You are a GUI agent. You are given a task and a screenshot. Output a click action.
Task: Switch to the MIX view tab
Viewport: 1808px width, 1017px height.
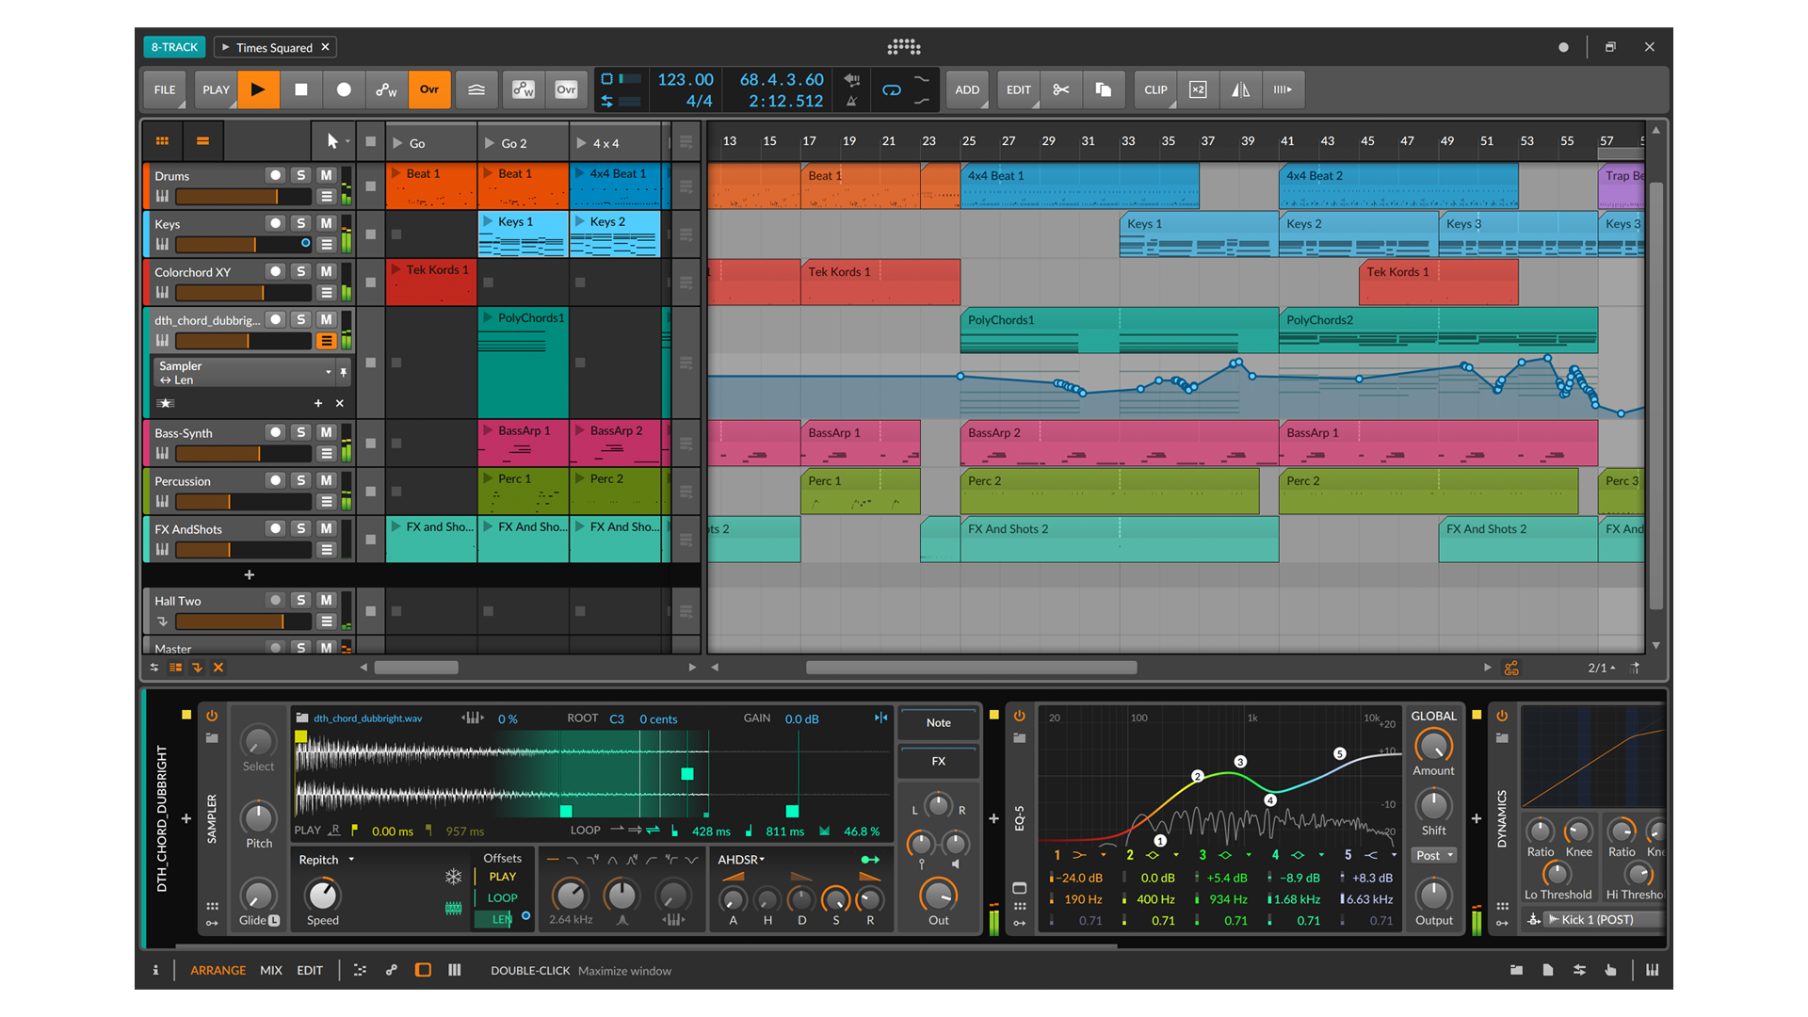[x=270, y=970]
